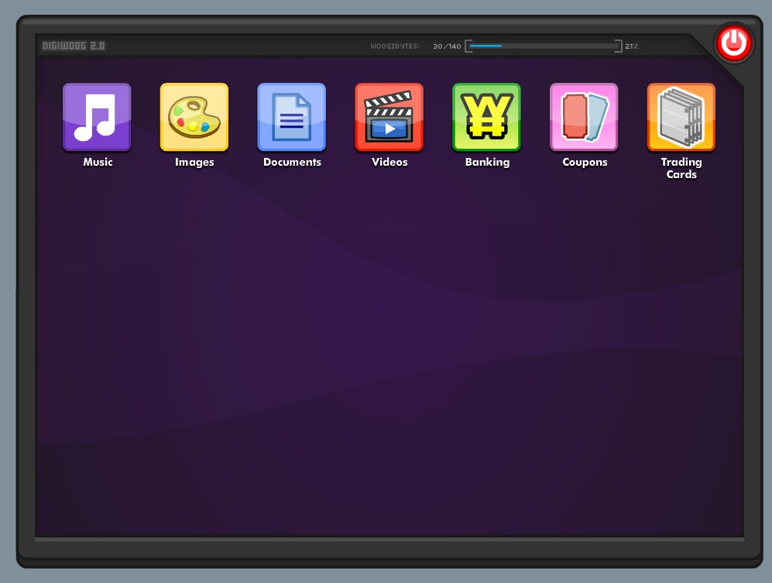Click the red power button
The width and height of the screenshot is (772, 583).
tap(733, 43)
